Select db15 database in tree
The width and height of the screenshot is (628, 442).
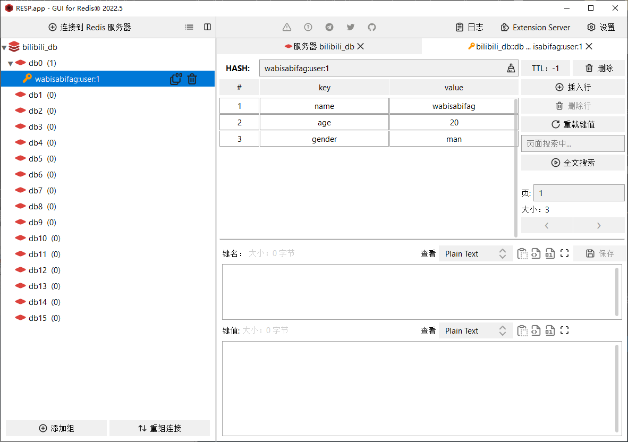click(x=108, y=318)
